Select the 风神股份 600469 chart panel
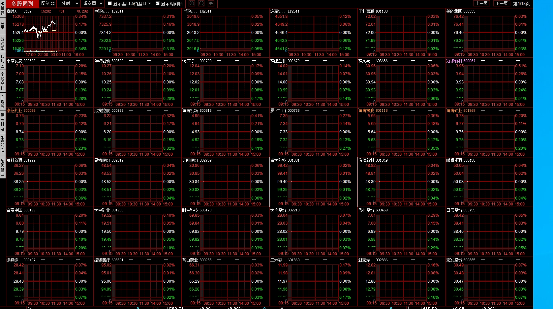 click(402, 232)
